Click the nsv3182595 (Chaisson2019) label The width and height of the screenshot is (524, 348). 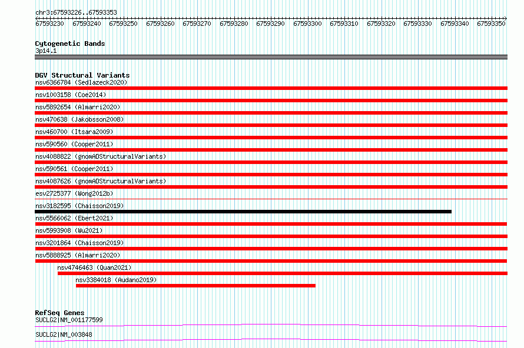pos(79,206)
